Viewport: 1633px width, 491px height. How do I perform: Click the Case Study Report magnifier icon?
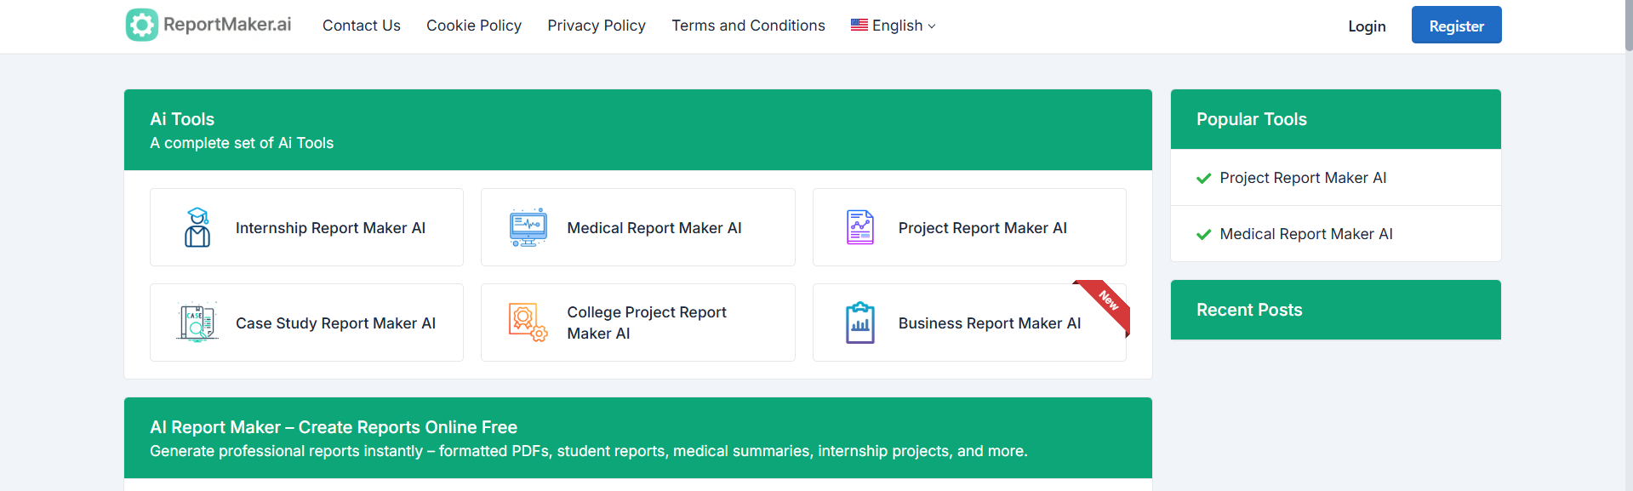197,323
